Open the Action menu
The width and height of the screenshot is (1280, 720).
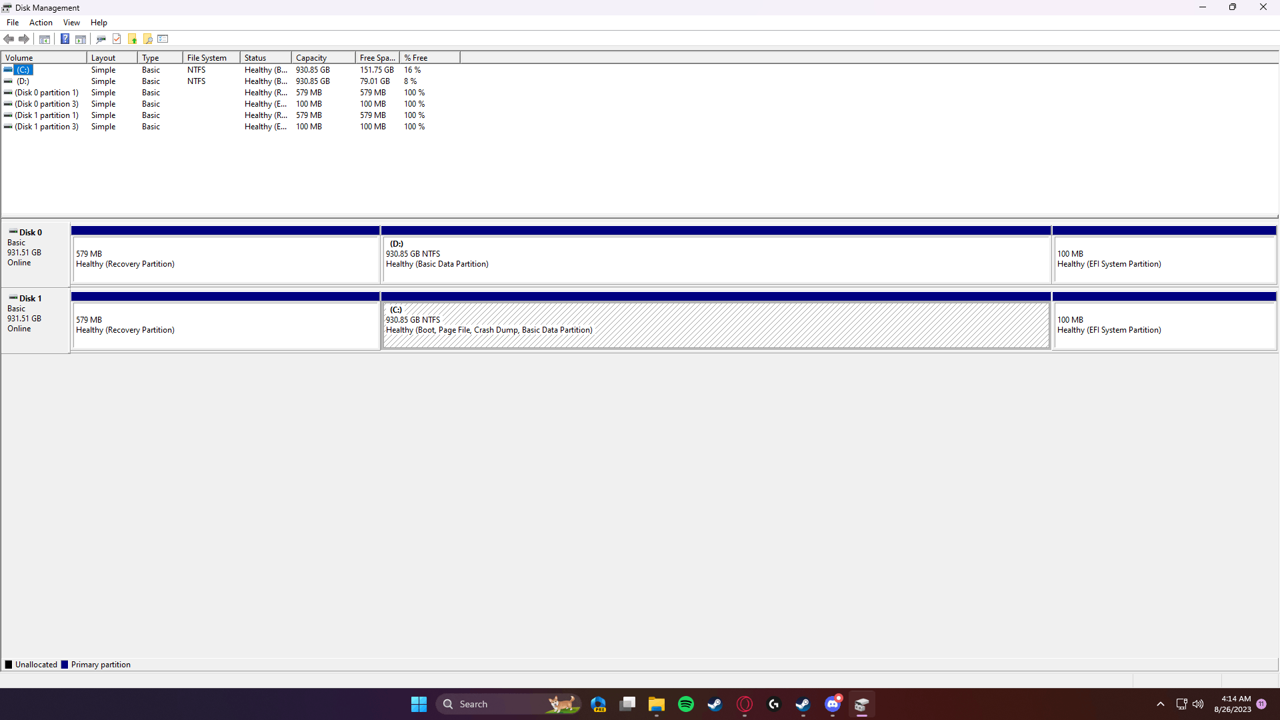pos(41,23)
